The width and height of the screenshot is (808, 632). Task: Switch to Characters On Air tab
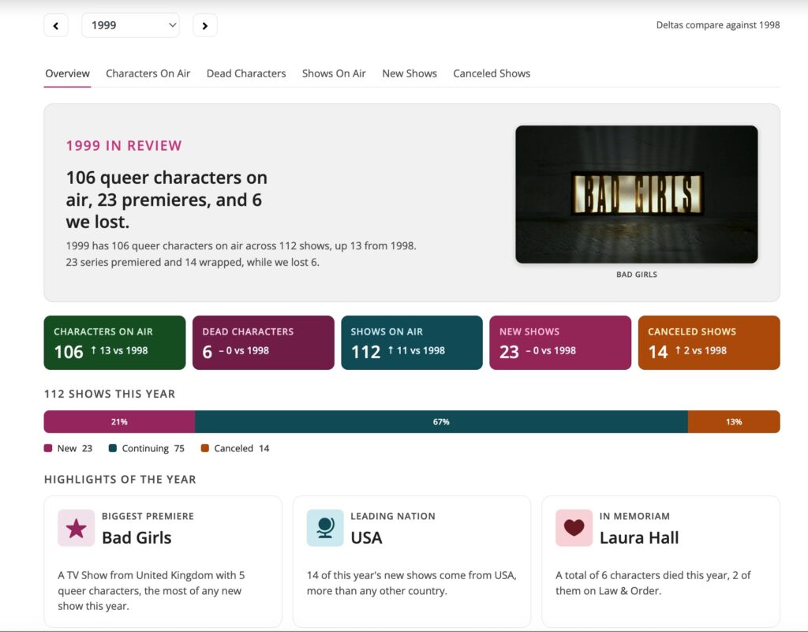[x=148, y=73]
